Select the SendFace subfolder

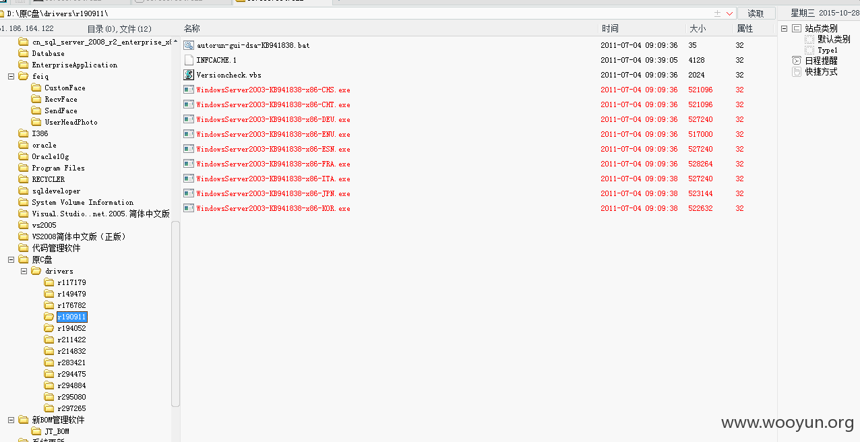click(61, 110)
